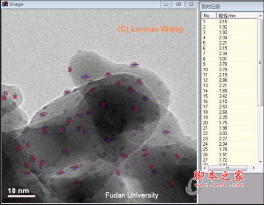Close the Image window
This screenshot has height=205, width=264.
(x=191, y=4)
